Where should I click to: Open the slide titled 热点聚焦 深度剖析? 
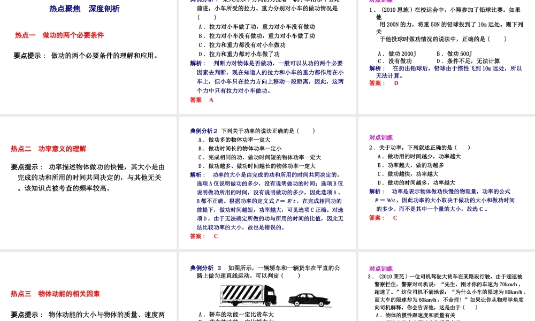pyautogui.click(x=88, y=57)
